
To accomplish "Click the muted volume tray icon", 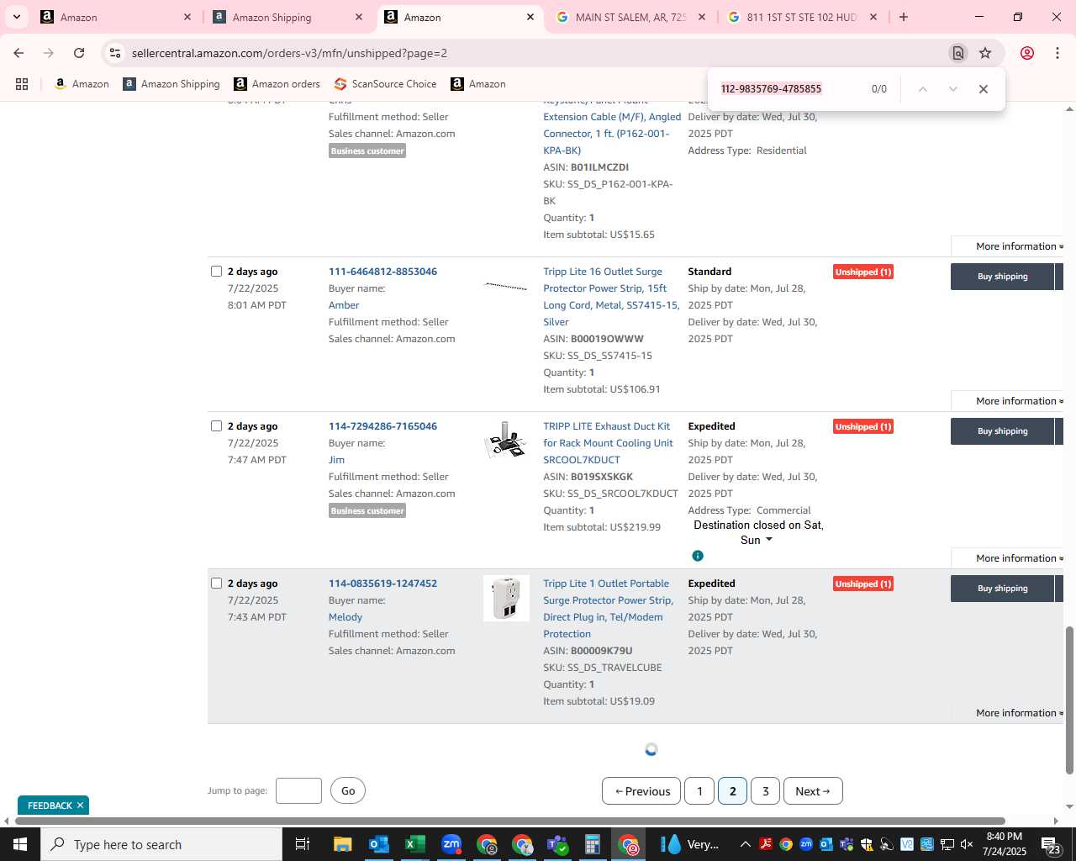I will [x=967, y=844].
